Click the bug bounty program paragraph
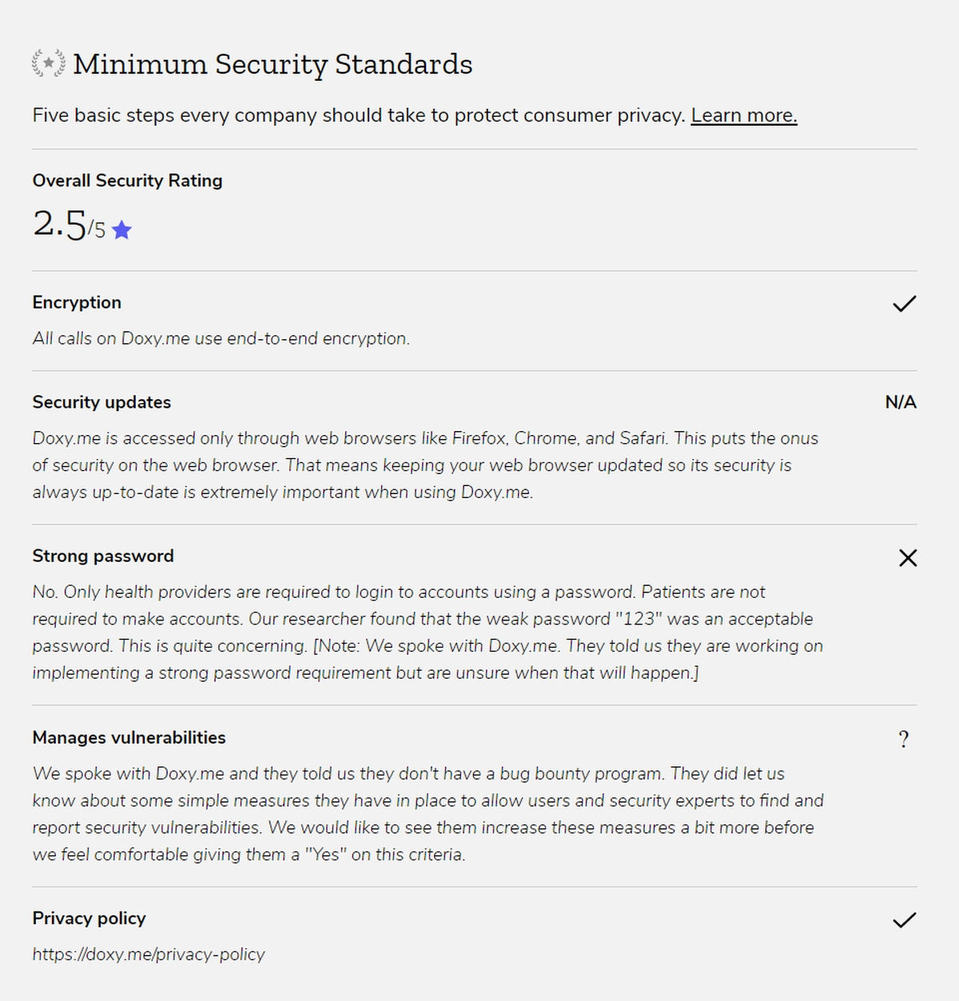The width and height of the screenshot is (959, 1001). pos(428,814)
